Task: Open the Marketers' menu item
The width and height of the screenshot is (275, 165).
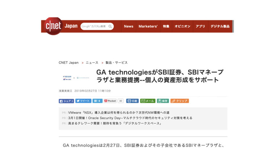Action: [148, 26]
